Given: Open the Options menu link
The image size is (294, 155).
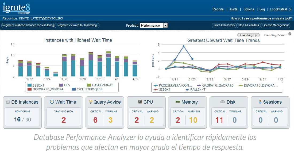Looking at the screenshot, I should tap(249, 9).
